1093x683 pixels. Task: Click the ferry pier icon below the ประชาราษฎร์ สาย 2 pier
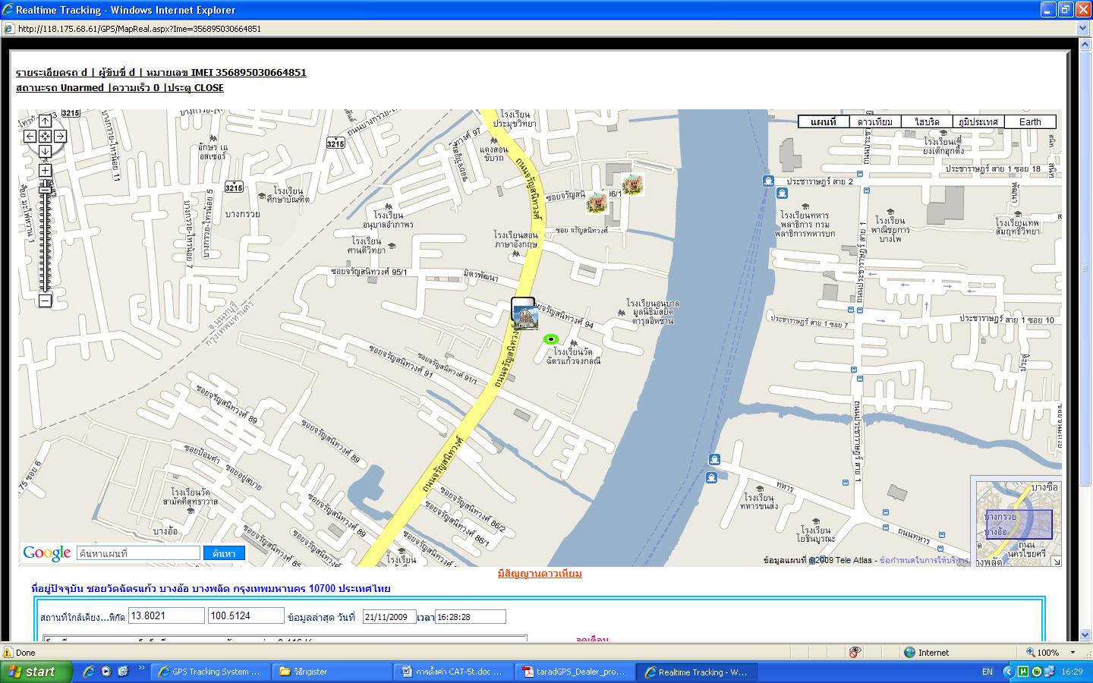pyautogui.click(x=782, y=194)
